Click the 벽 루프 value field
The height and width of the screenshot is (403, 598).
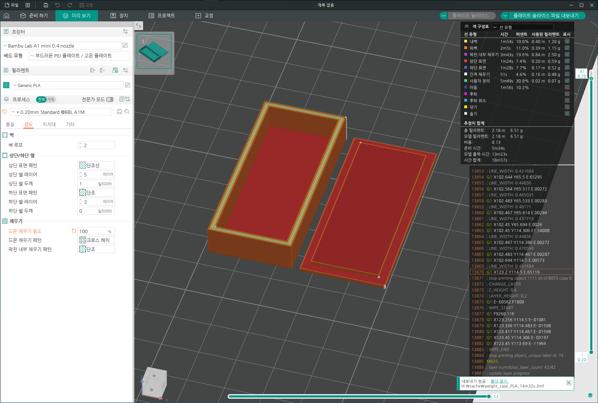[96, 145]
